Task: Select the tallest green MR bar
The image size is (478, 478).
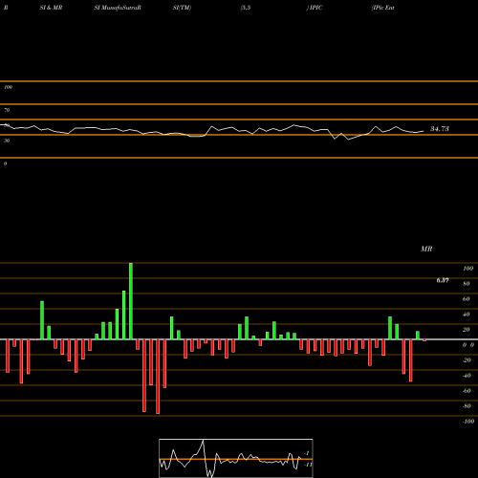Action: (x=131, y=301)
